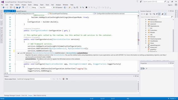This screenshot has height=100, width=178.
Task: Open Properties wrench icon in Solution Explorer
Action: pos(162,14)
